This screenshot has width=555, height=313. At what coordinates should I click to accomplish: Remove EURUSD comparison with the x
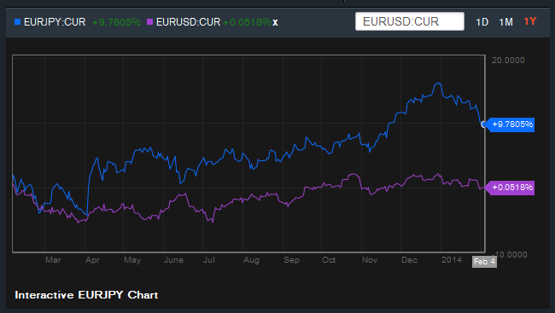click(275, 23)
